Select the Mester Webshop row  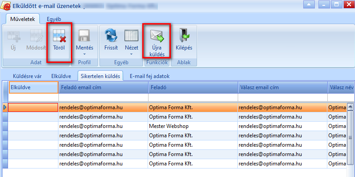pyautogui.click(x=177, y=126)
